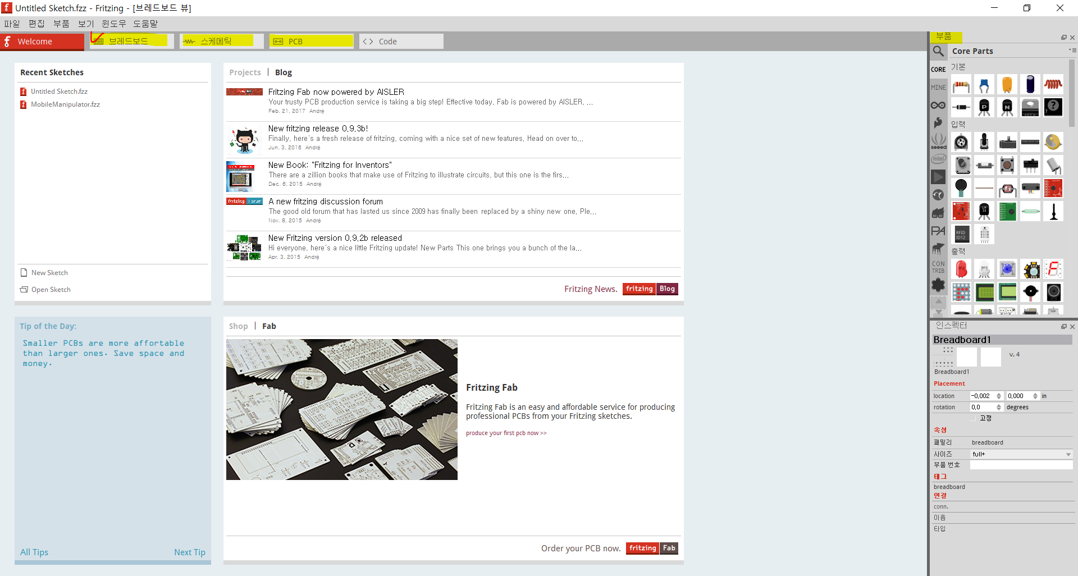This screenshot has width=1078, height=576.
Task: Open the parts search magnifier
Action: (x=938, y=51)
